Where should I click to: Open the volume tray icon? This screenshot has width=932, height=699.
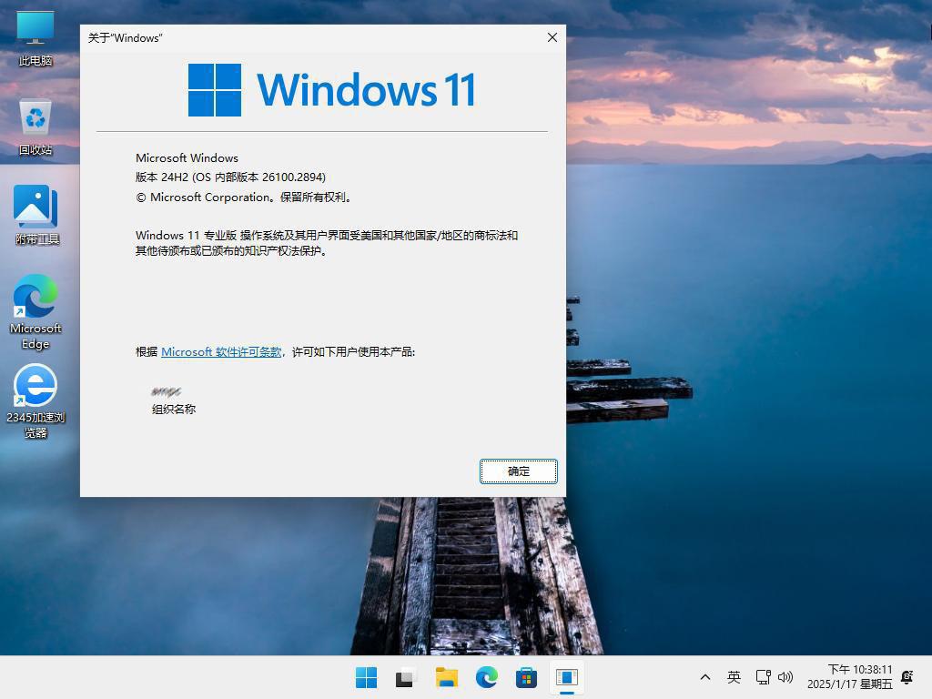[785, 677]
